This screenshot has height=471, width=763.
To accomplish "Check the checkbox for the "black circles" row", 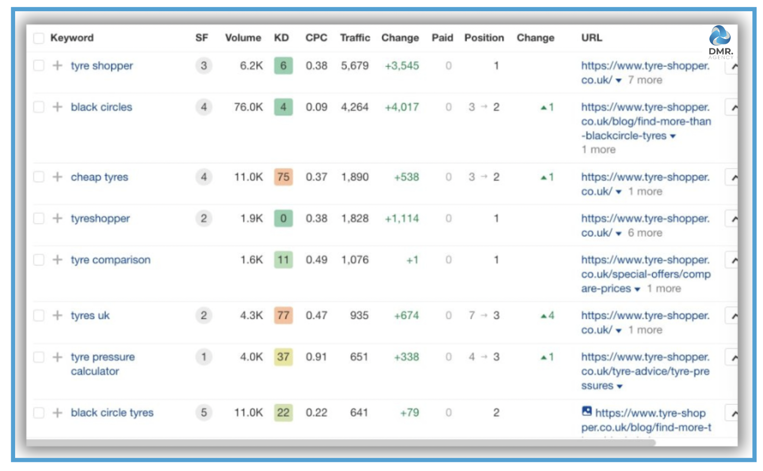I will pos(38,107).
